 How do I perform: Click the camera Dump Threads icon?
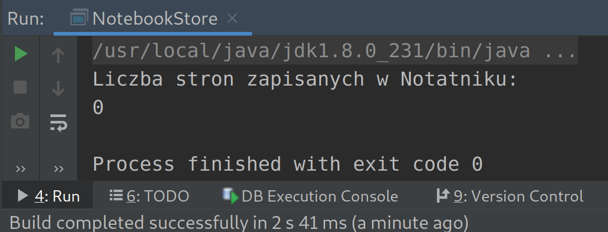tap(20, 122)
